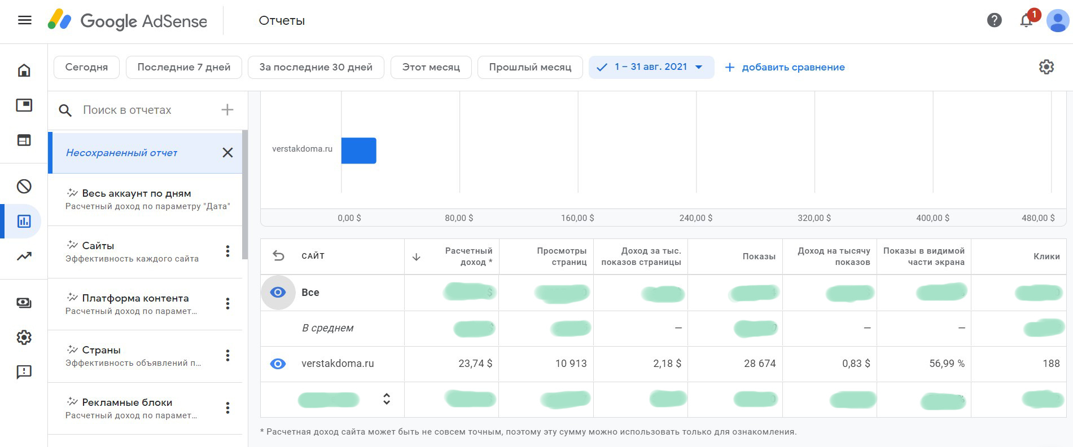The height and width of the screenshot is (447, 1073).
Task: Open the notifications bell
Action: [x=1026, y=21]
